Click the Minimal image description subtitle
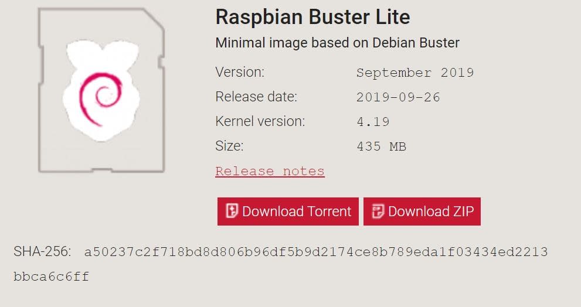The width and height of the screenshot is (581, 307). [x=337, y=43]
